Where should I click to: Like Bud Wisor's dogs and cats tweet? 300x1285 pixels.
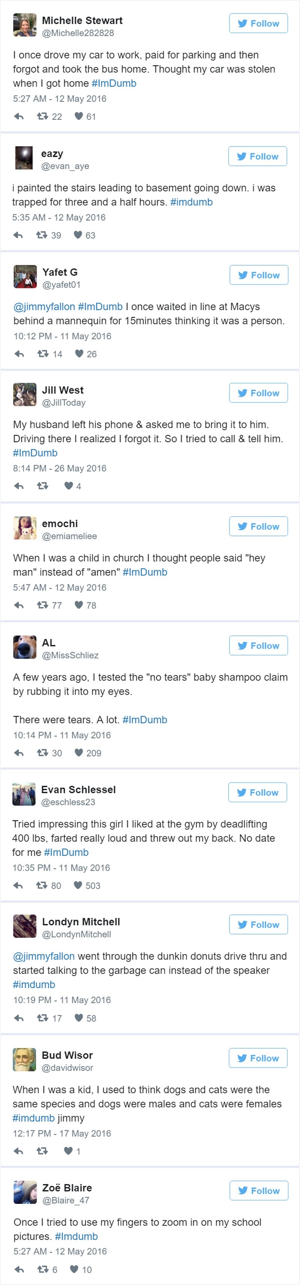pos(68,1151)
